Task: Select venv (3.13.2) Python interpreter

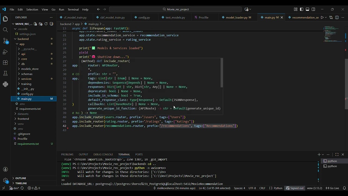Action: click(x=314, y=188)
